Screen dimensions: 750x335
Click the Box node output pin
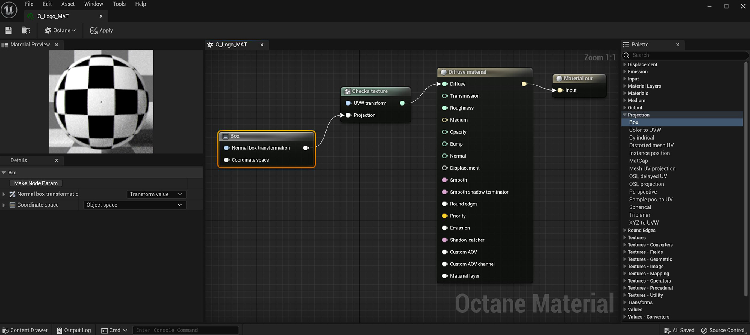306,148
